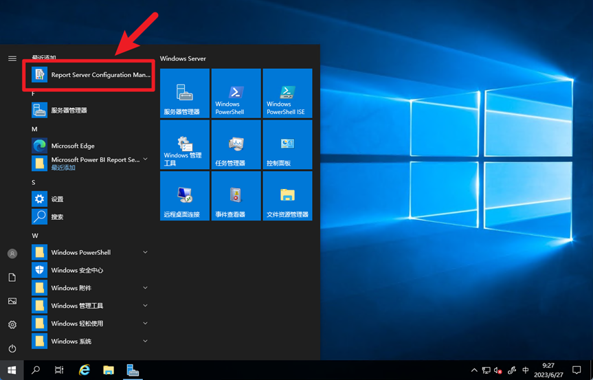Click the power button in Start sidebar

(x=12, y=348)
